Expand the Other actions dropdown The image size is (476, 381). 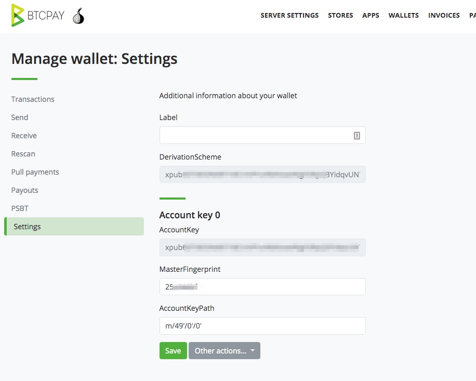(224, 351)
